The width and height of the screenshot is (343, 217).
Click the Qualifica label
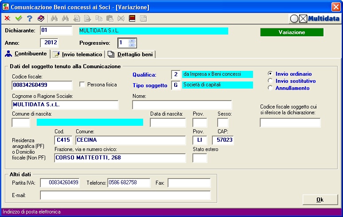pyautogui.click(x=144, y=75)
